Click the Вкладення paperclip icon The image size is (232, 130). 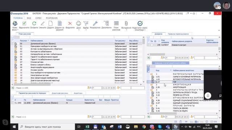click(x=126, y=23)
